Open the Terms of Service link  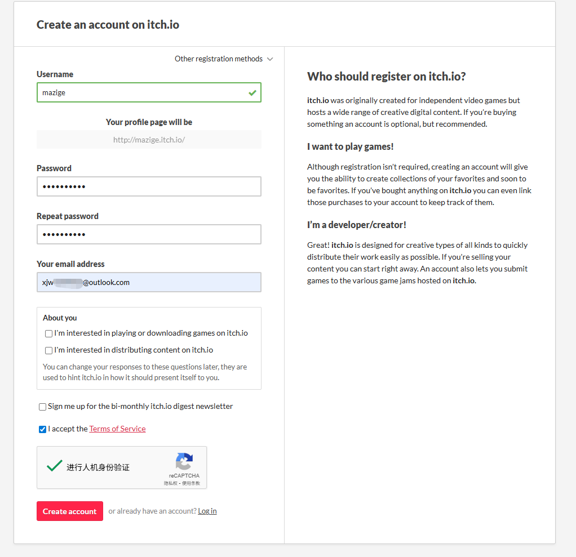[x=117, y=429]
